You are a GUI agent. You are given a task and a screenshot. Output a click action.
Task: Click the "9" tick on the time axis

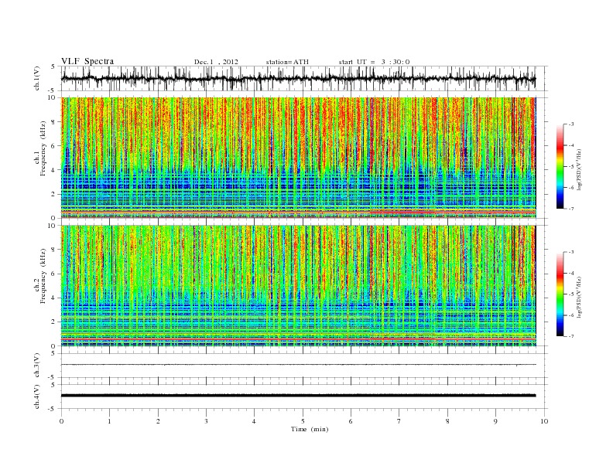pos(495,421)
